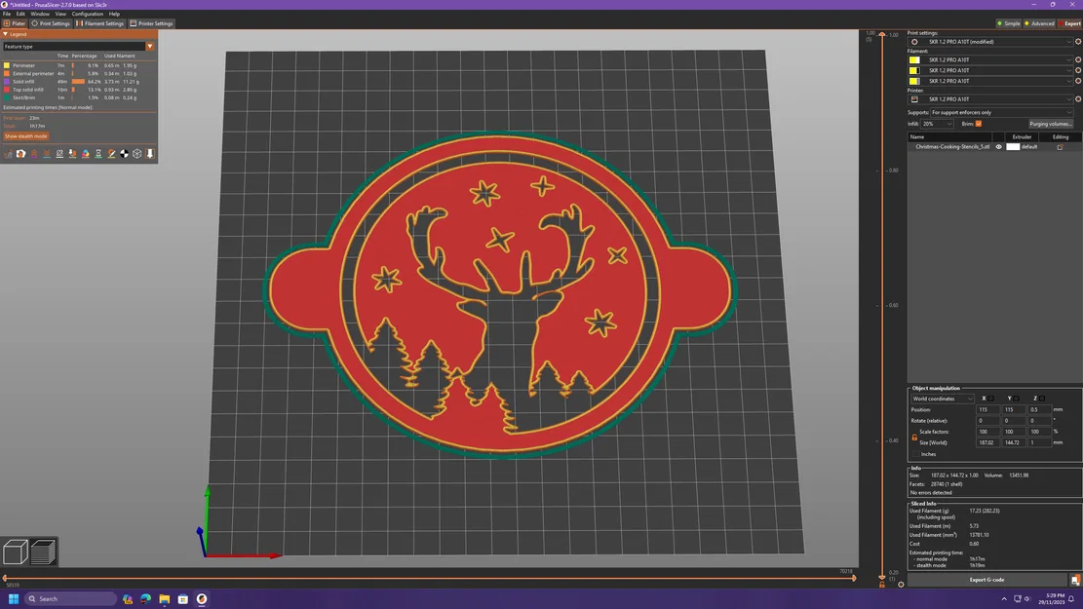Click the Position X input field
The height and width of the screenshot is (609, 1083).
click(986, 409)
